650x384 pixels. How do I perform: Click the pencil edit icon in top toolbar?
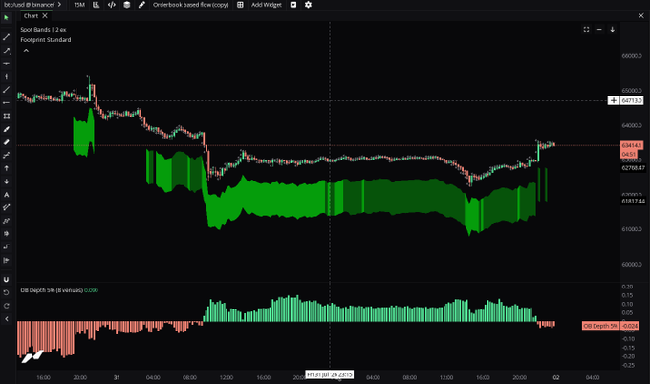141,5
